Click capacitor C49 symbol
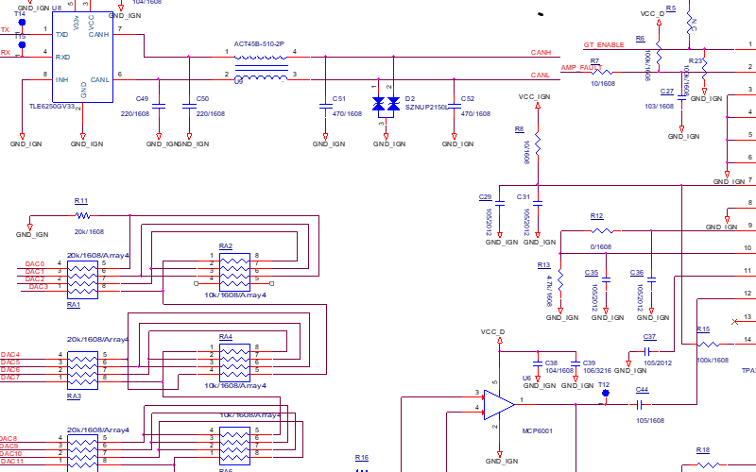 159,105
